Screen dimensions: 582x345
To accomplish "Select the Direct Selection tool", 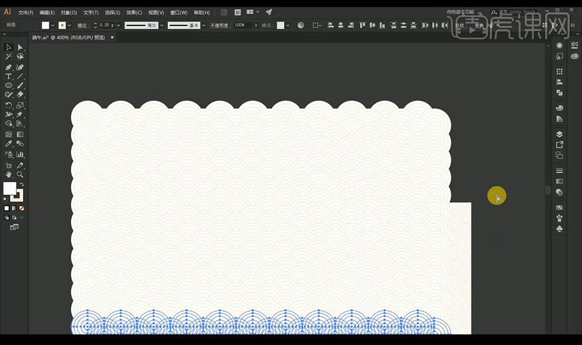I will tap(20, 48).
